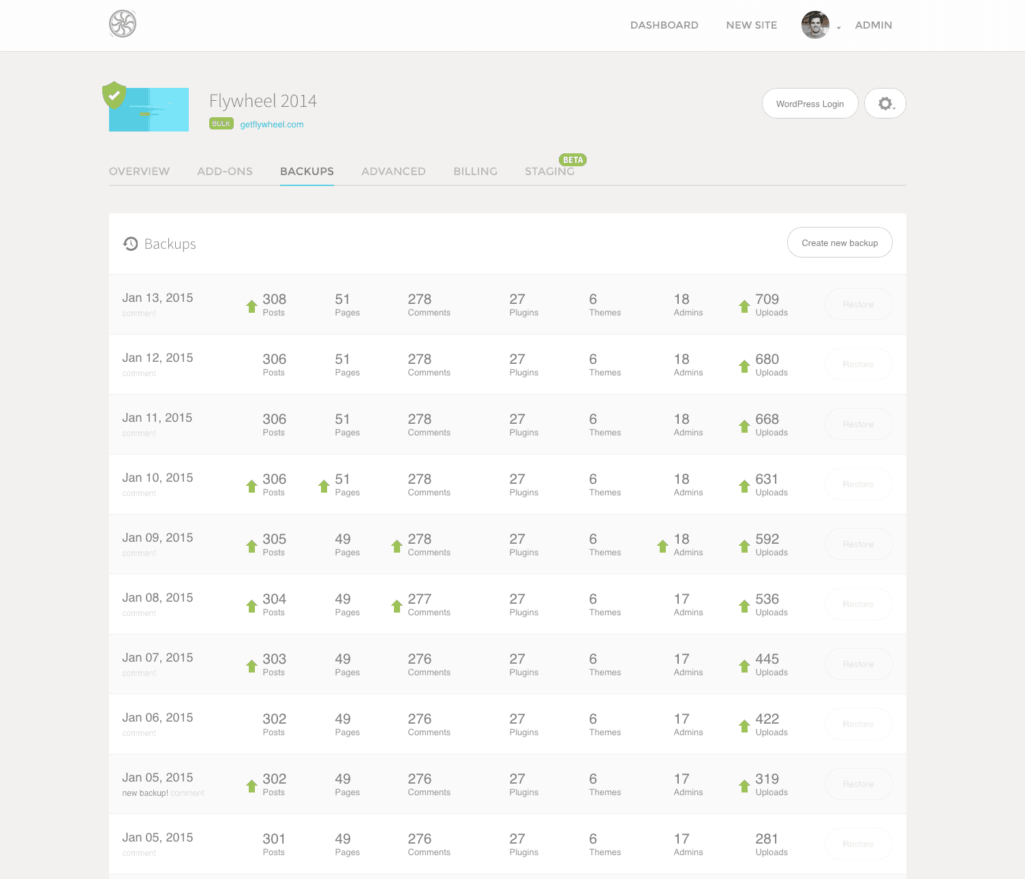Restore the Jan 13, 2015 backup
The width and height of the screenshot is (1025, 879).
(x=858, y=304)
